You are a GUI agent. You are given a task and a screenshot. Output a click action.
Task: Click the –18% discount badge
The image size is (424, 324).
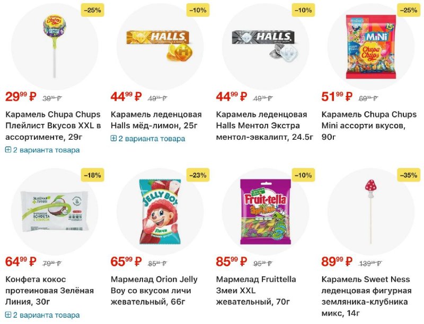(93, 175)
